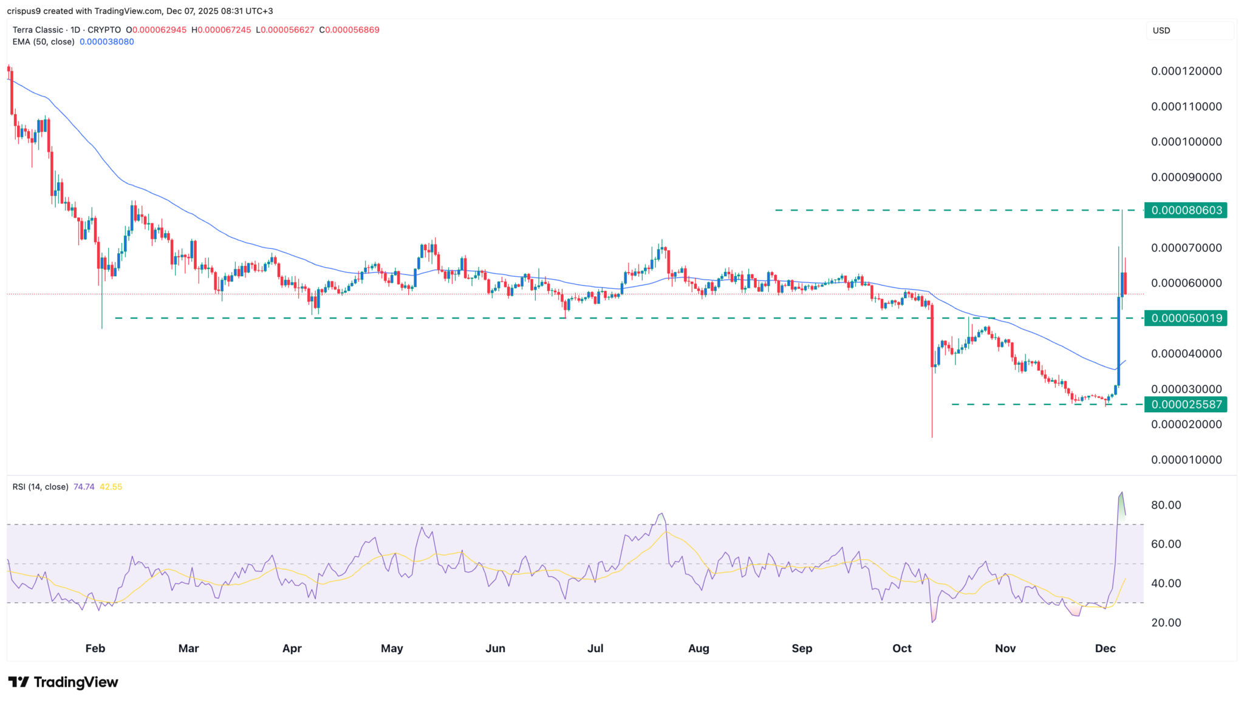This screenshot has height=703, width=1244.
Task: Click the 0.000025587 support price label
Action: [1186, 404]
